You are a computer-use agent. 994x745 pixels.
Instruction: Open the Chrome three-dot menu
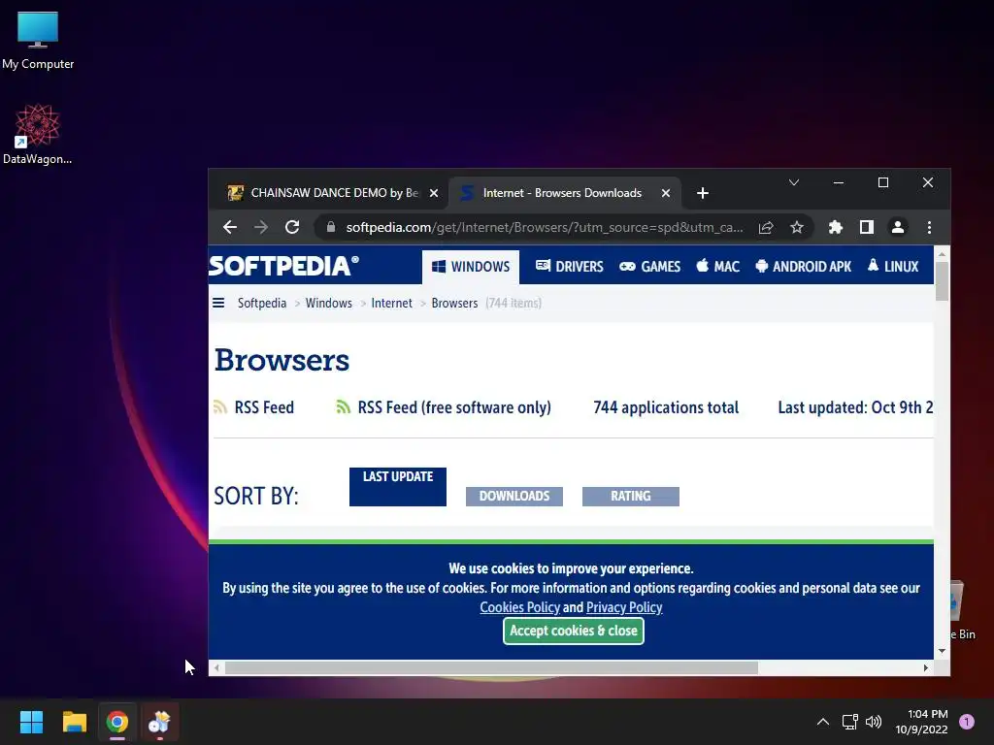(x=929, y=227)
